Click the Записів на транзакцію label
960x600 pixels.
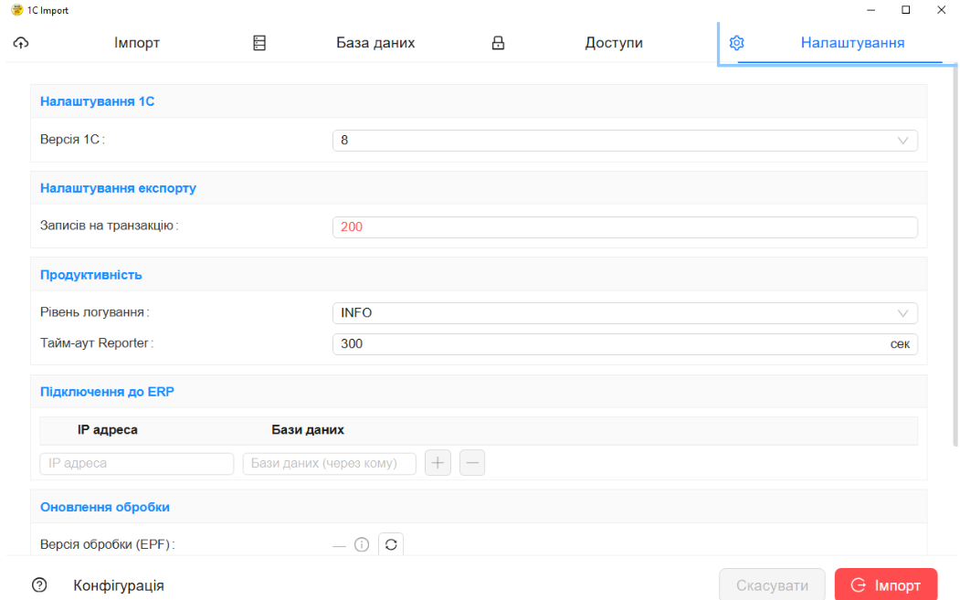pyautogui.click(x=109, y=226)
